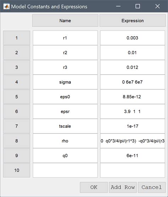Click the tscale expression 1e-17
Screen dimensions: 168x197
click(x=133, y=126)
